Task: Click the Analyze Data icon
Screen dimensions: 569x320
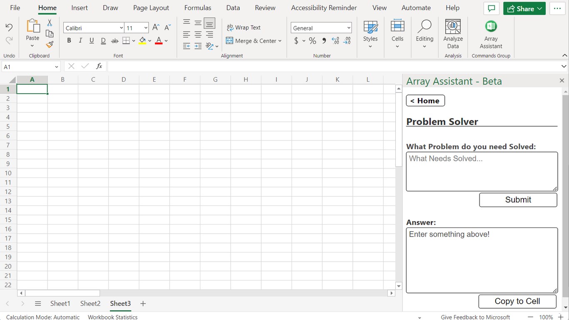Action: coord(453,27)
